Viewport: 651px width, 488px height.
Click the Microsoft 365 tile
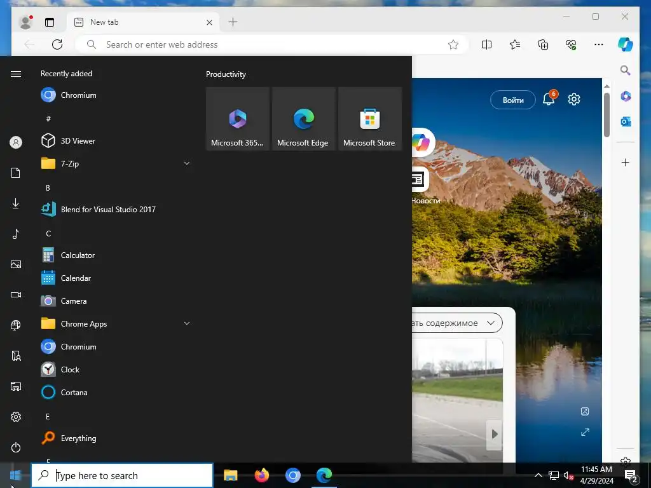[x=238, y=119]
